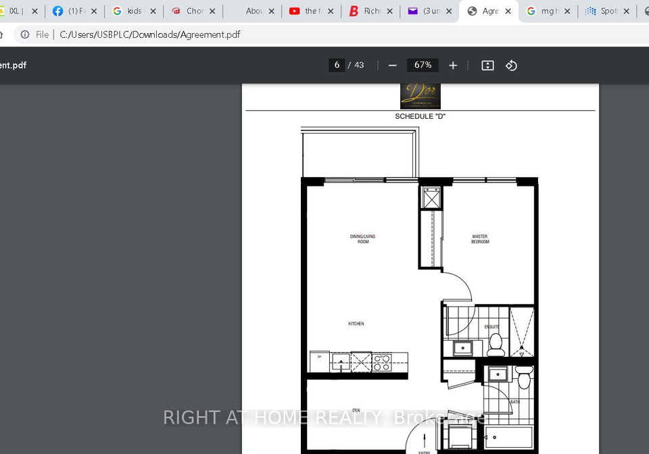
Task: Click the Dor condominiums logo in PDF
Action: [420, 97]
